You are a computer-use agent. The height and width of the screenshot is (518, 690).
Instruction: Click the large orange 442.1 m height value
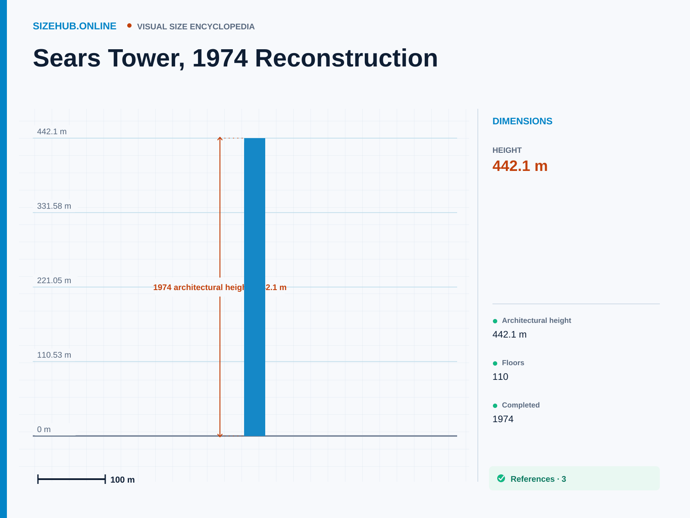click(x=520, y=166)
